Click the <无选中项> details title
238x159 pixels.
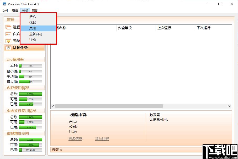pyautogui.click(x=78, y=115)
